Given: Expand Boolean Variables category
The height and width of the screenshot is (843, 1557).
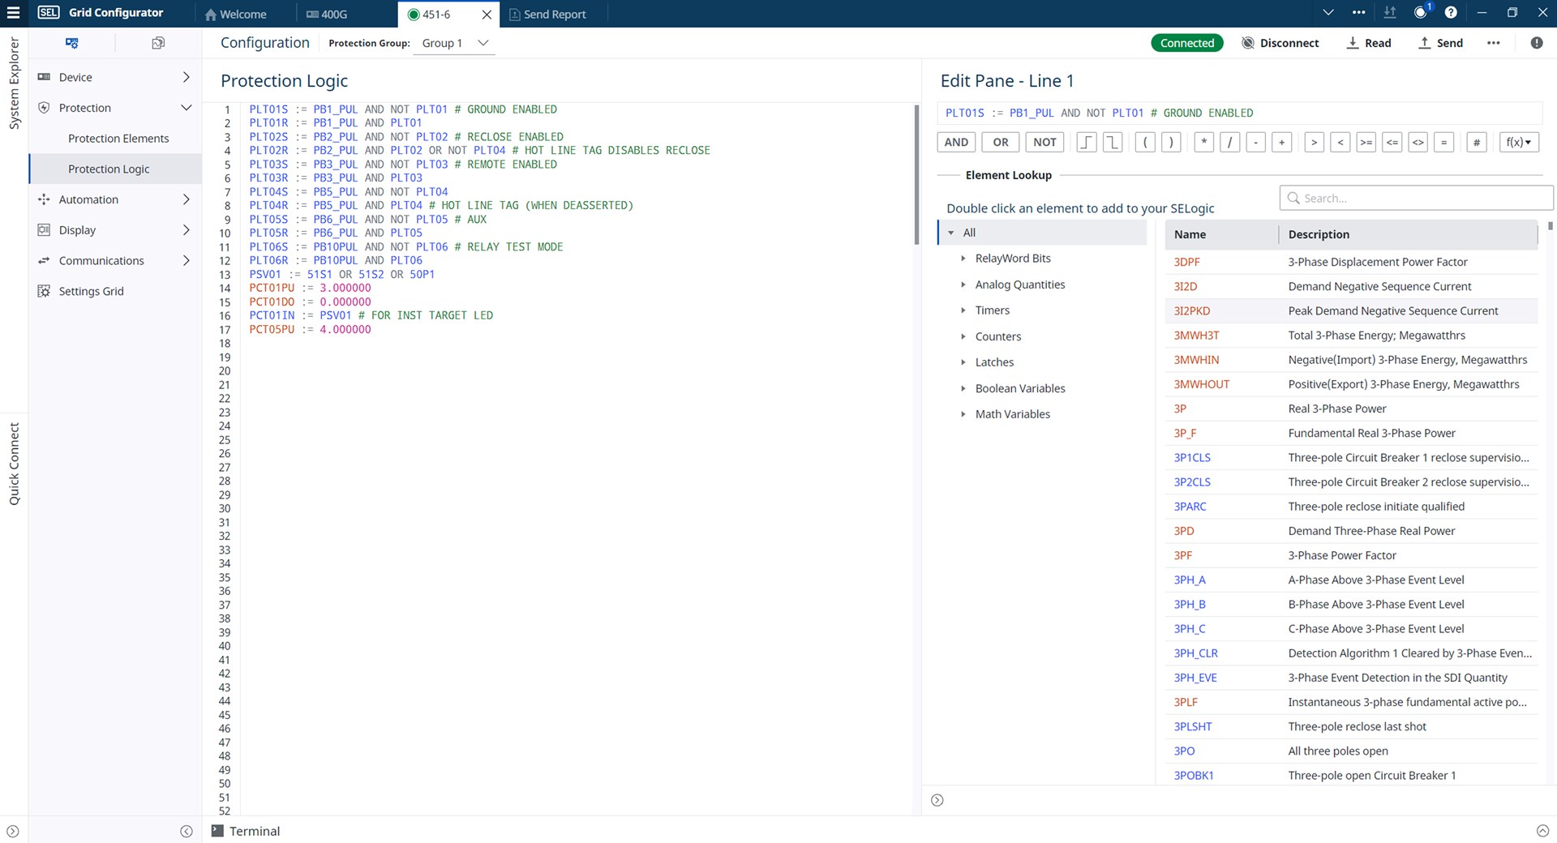Looking at the screenshot, I should point(963,388).
